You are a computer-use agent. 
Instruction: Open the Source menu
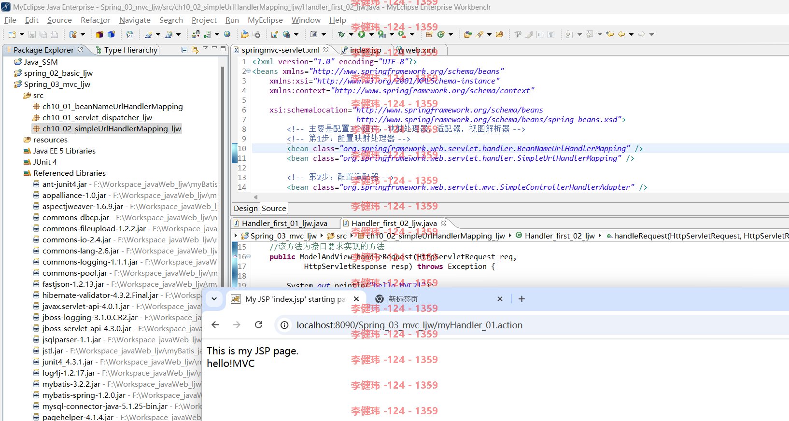pos(59,20)
